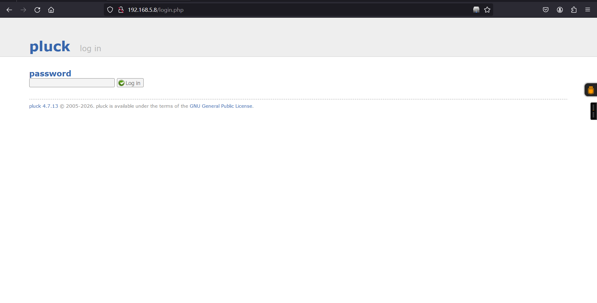Open the extensions puzzle icon
Image resolution: width=597 pixels, height=303 pixels.
574,10
